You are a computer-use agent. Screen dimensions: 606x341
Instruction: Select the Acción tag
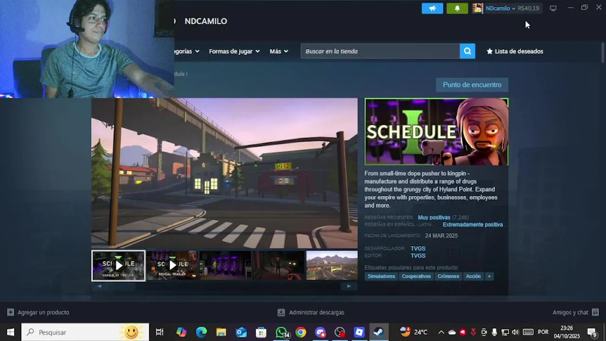click(x=473, y=276)
